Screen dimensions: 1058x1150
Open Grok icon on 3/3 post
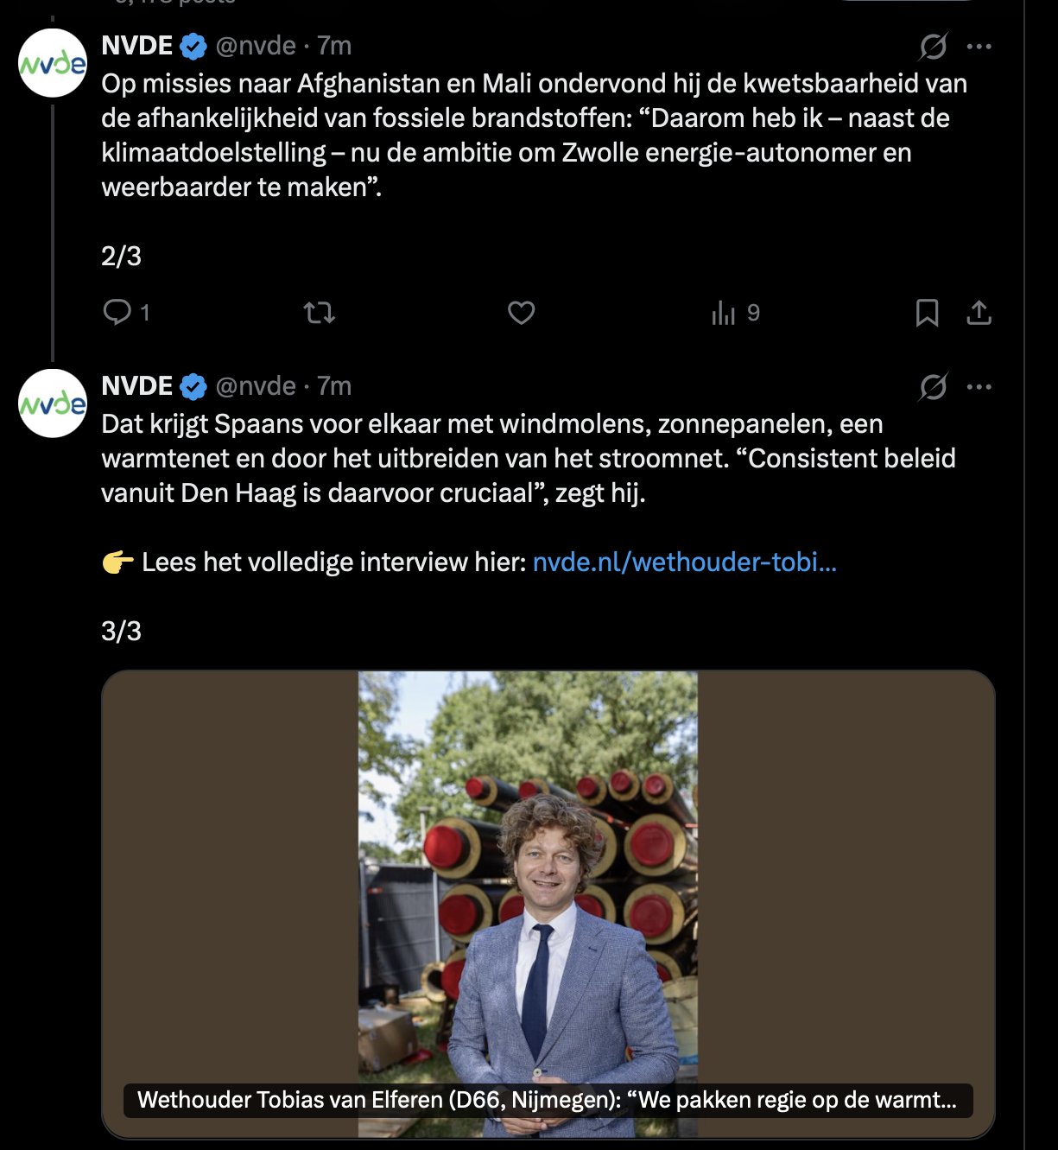933,387
